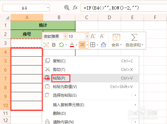The width and height of the screenshot is (167, 124).
Task: Click the paste special clipboard icon
Action: tap(47, 95)
